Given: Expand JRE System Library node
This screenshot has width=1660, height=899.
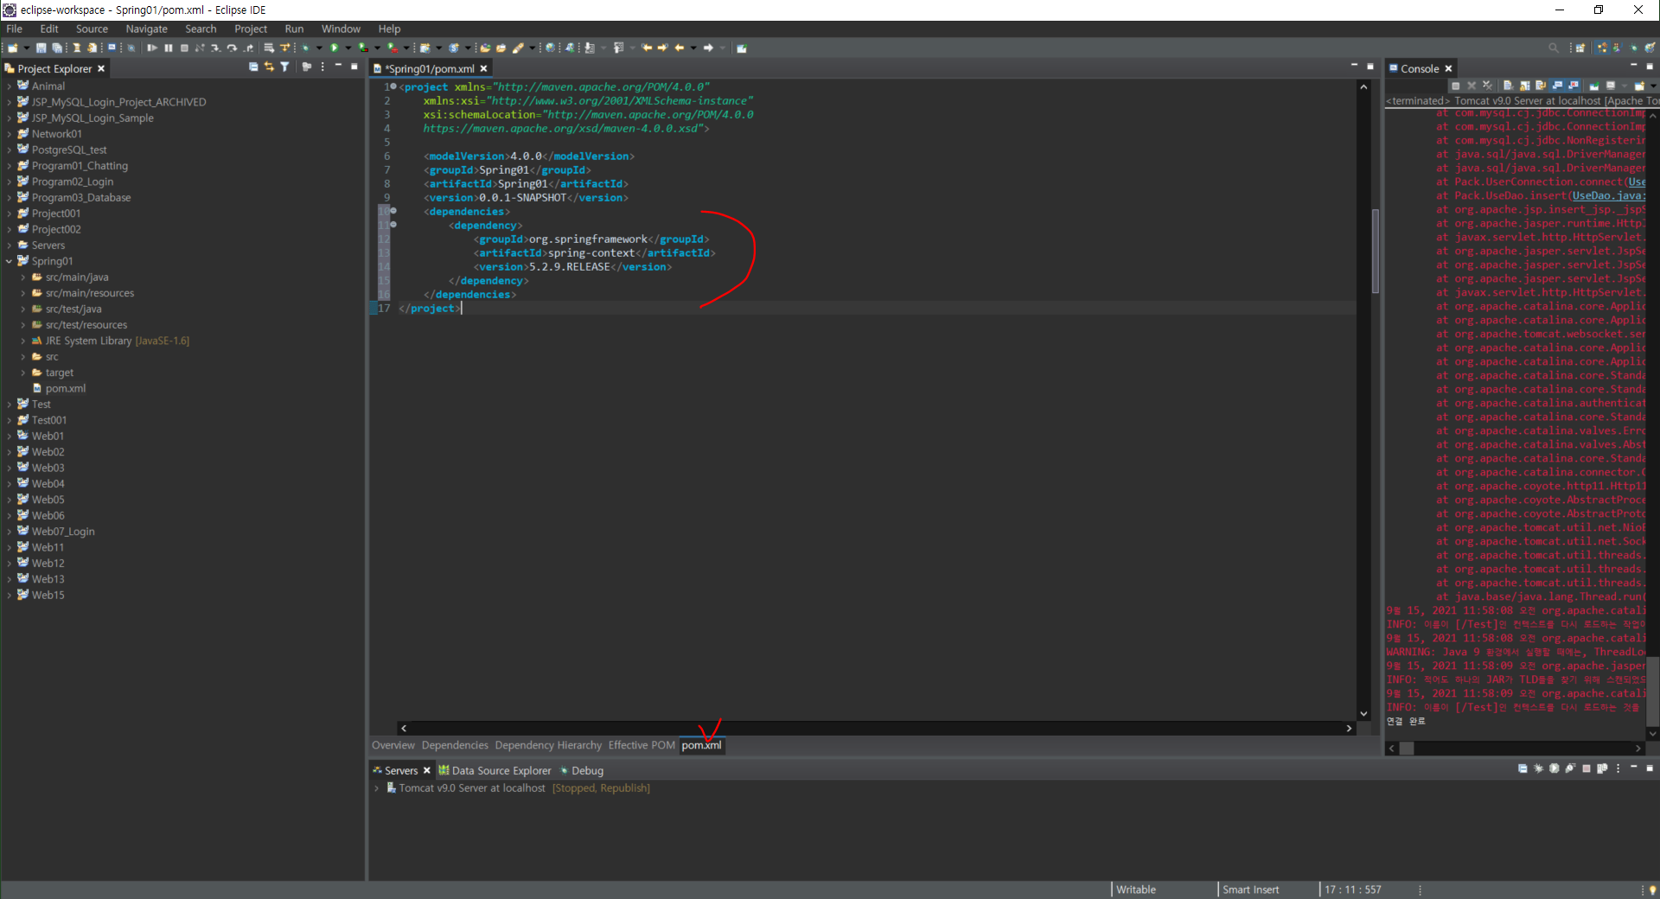Looking at the screenshot, I should click(x=23, y=341).
